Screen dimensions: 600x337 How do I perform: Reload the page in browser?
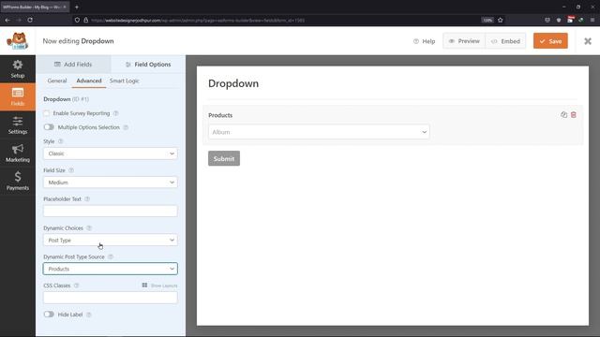click(x=30, y=20)
